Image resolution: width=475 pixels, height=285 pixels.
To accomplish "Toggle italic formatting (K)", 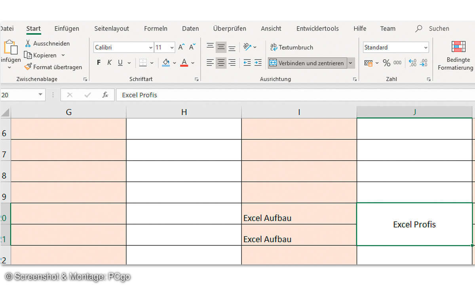I will click(109, 63).
